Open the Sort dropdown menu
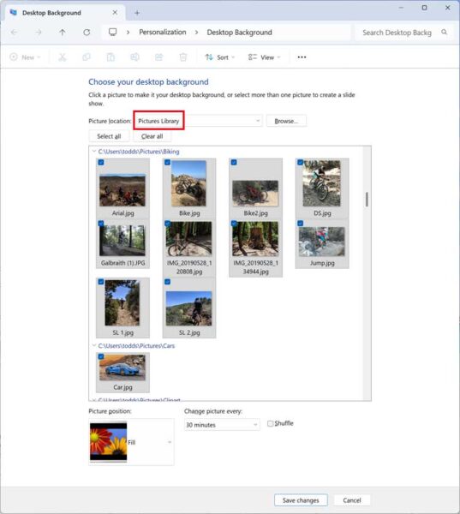Viewport: 460px width, 514px height. pos(220,57)
